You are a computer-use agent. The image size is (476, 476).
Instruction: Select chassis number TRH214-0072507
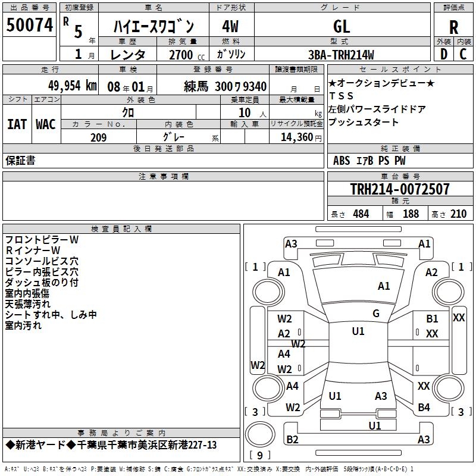click(x=400, y=189)
